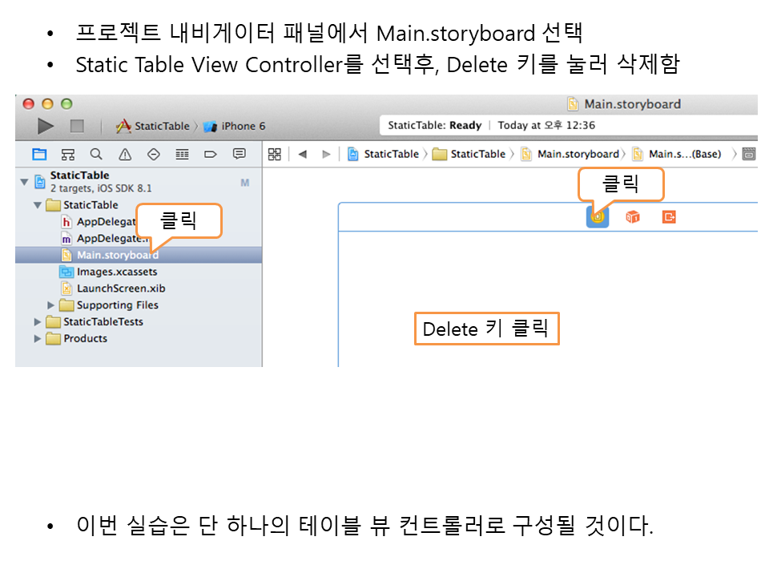The image size is (769, 577).
Task: Collapse the StaticTable project root
Action: [24, 182]
